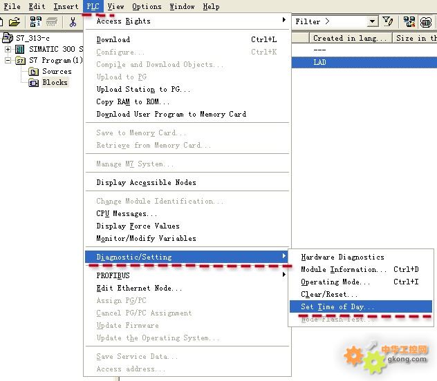Select Set Time of Day
437x381 pixels.
361,306
